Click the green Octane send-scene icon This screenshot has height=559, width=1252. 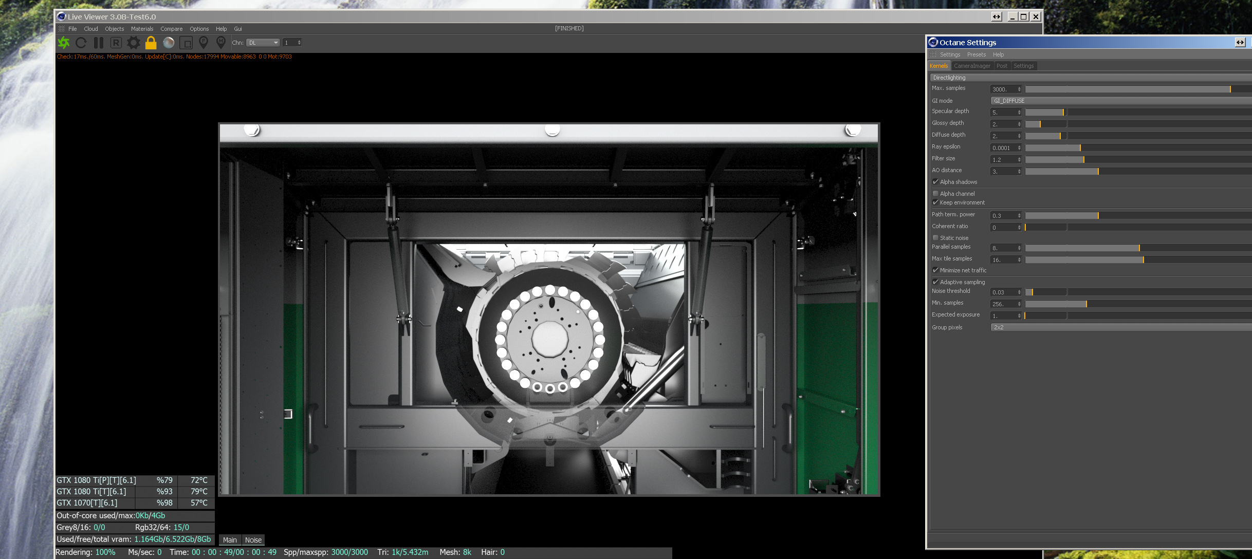pyautogui.click(x=64, y=43)
